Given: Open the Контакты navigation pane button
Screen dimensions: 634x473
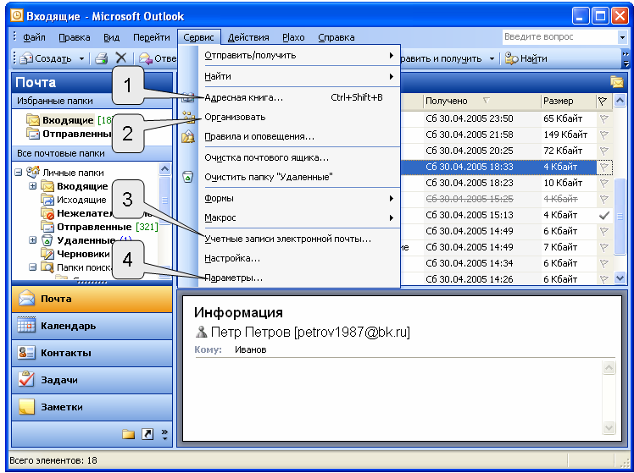Looking at the screenshot, I should point(92,353).
